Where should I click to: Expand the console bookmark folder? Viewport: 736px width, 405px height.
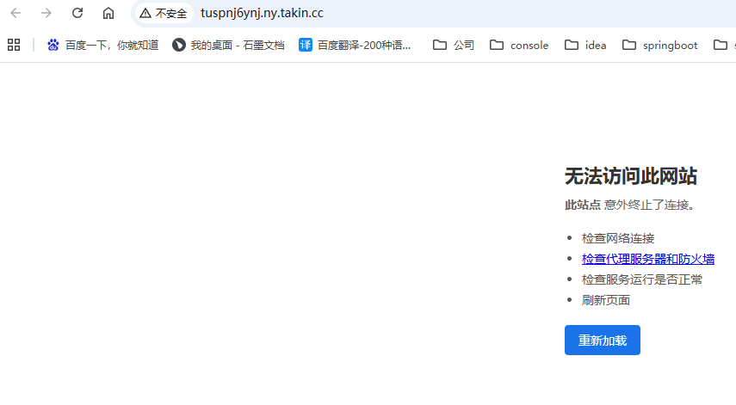pyautogui.click(x=519, y=45)
